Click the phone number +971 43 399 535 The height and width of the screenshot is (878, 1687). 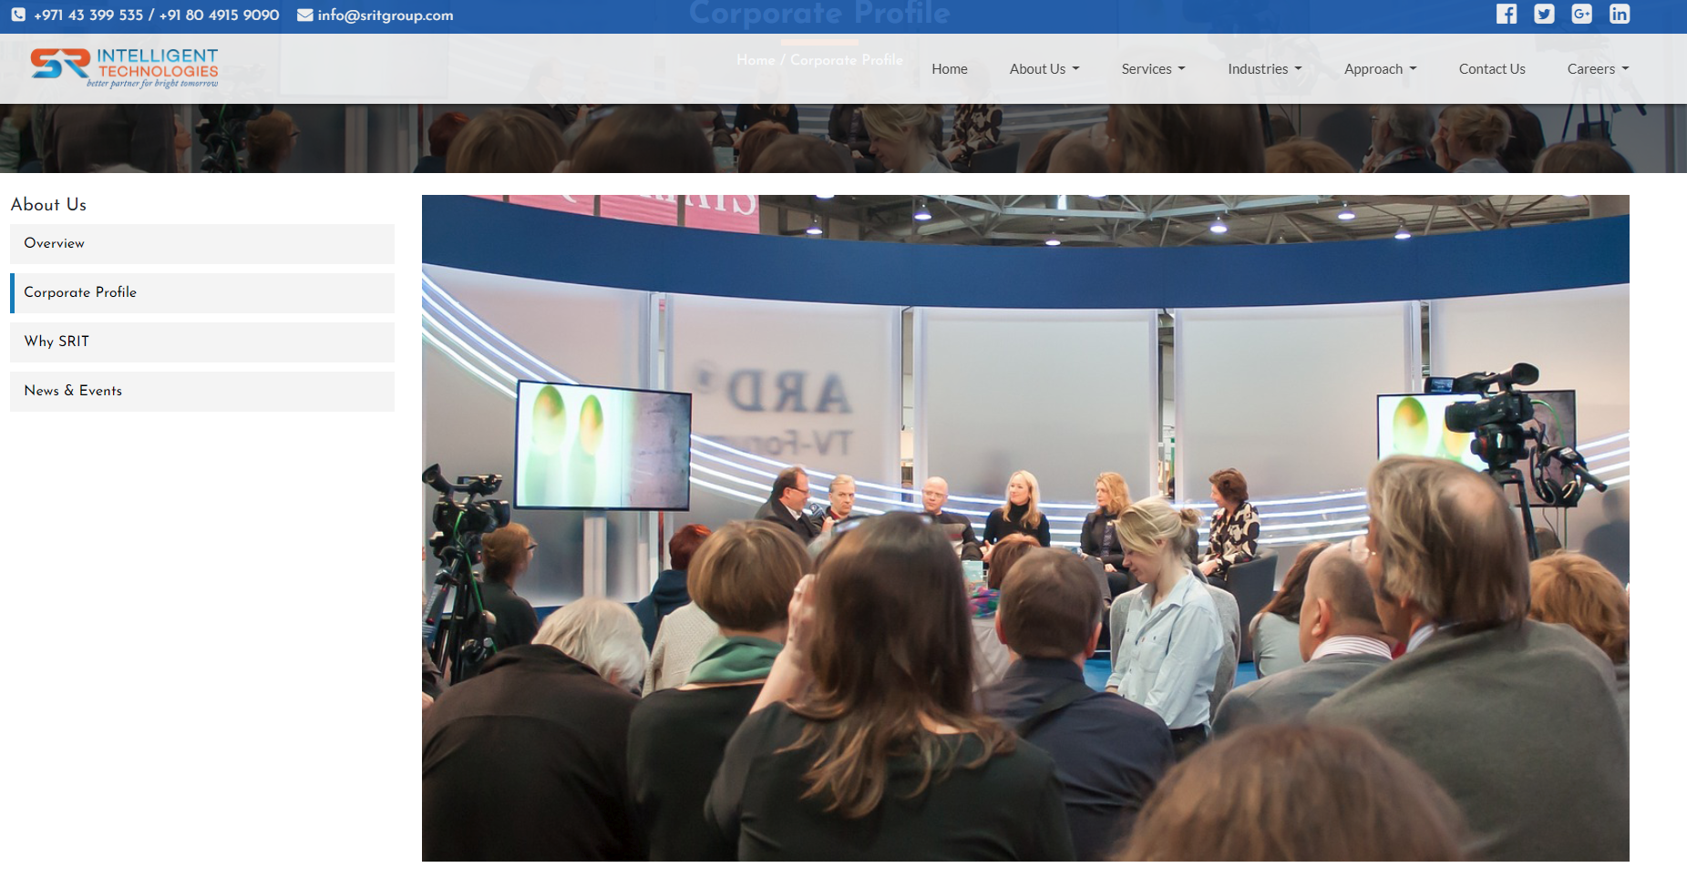(x=88, y=15)
